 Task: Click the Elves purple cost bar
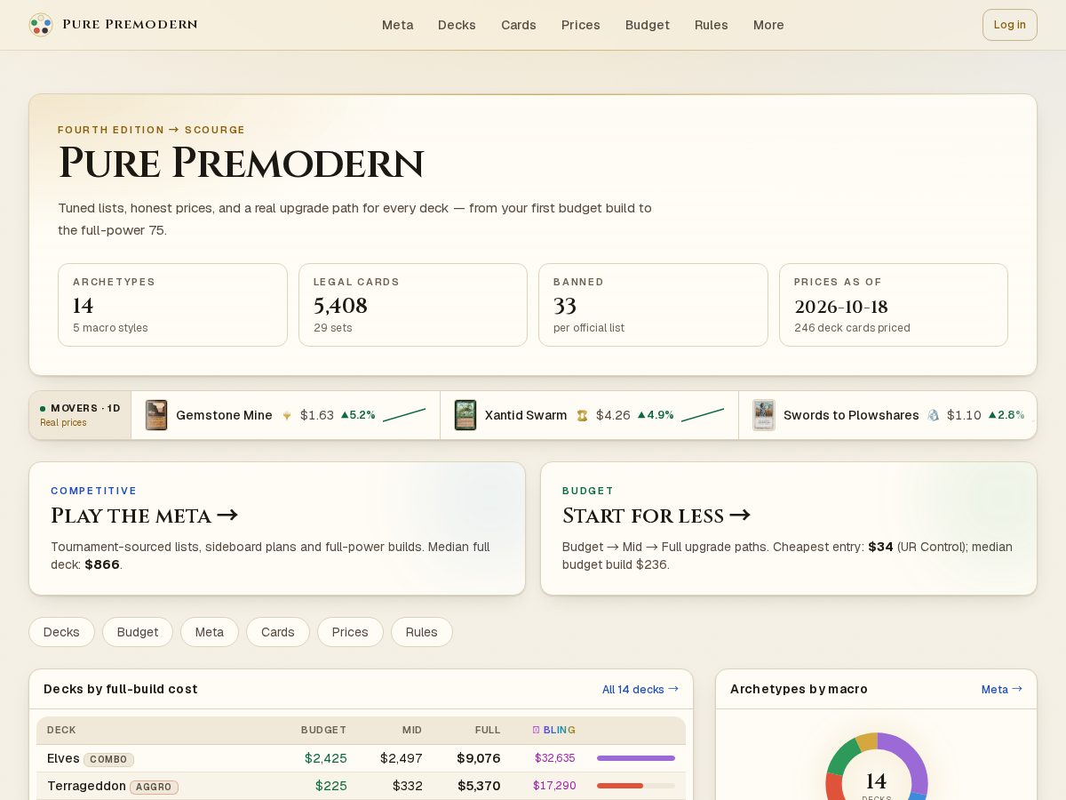pyautogui.click(x=636, y=758)
